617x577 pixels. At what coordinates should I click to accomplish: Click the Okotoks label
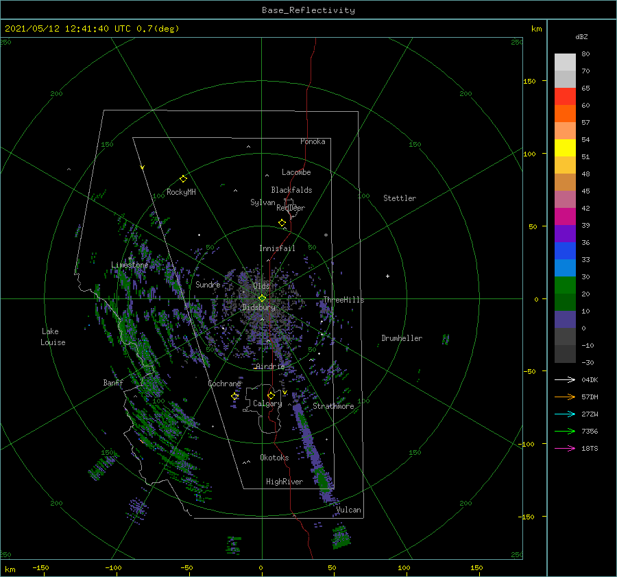[274, 458]
